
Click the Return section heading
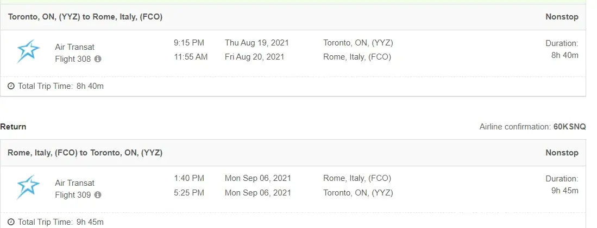(13, 127)
